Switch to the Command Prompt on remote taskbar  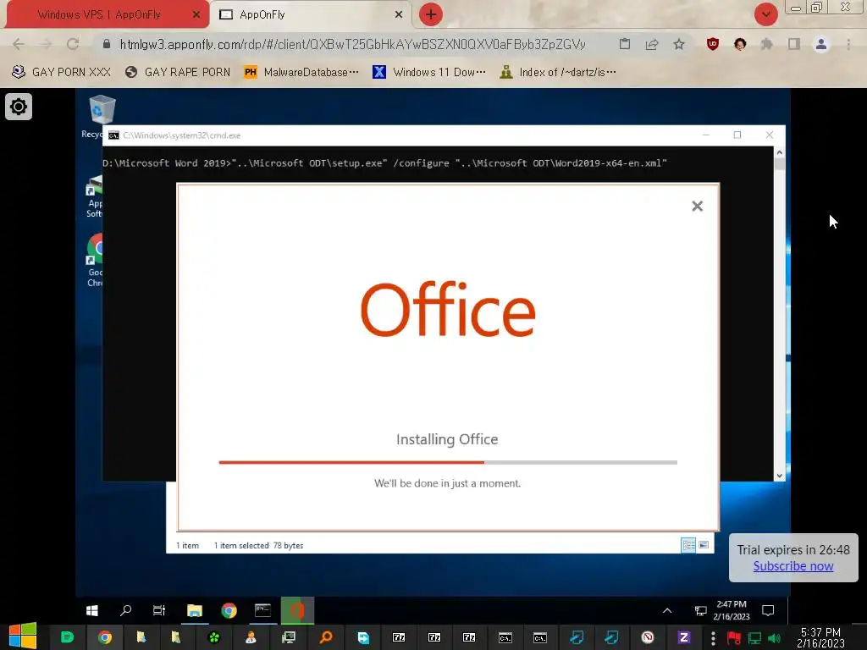[263, 610]
